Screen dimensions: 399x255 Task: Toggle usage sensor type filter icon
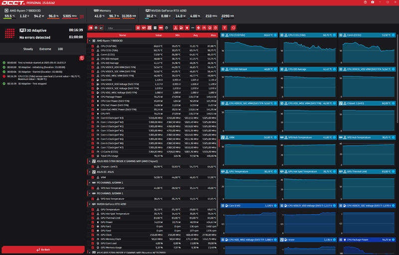[x=209, y=28]
